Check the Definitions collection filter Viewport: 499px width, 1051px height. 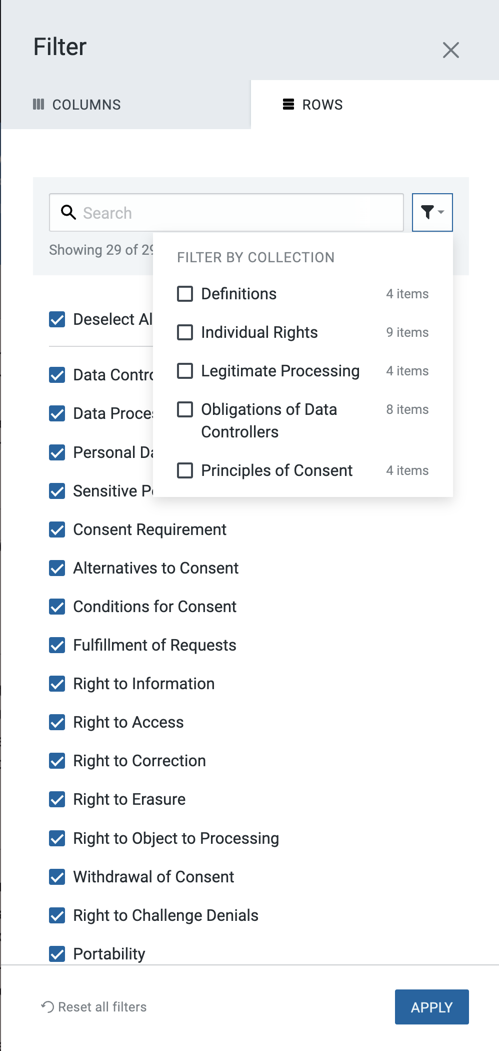[x=185, y=294]
